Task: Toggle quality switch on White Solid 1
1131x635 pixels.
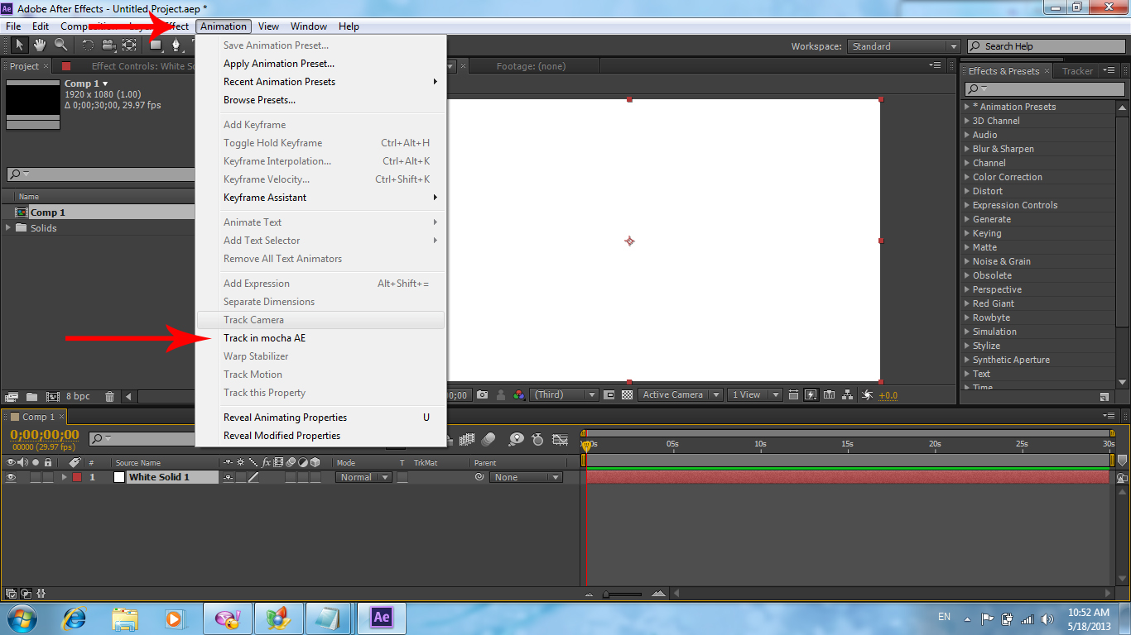Action: point(253,477)
